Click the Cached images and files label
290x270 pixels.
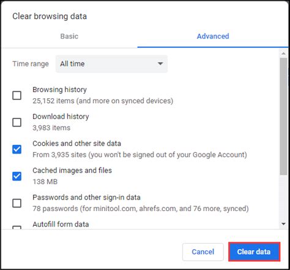tap(72, 171)
